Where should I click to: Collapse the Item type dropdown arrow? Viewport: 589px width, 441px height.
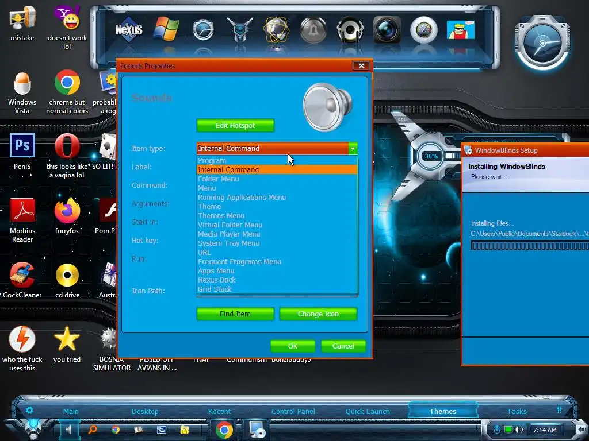353,149
